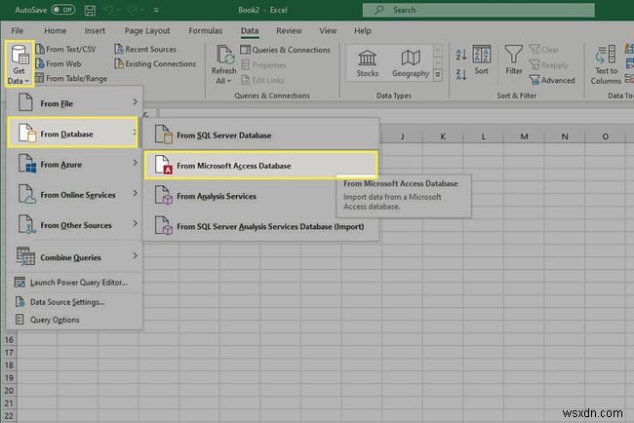Click From Table/Range icon
Screen dimensions: 634x423
coord(40,78)
